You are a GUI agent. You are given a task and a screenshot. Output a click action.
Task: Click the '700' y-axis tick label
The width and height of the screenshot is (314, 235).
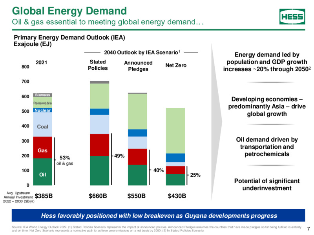[26, 81]
